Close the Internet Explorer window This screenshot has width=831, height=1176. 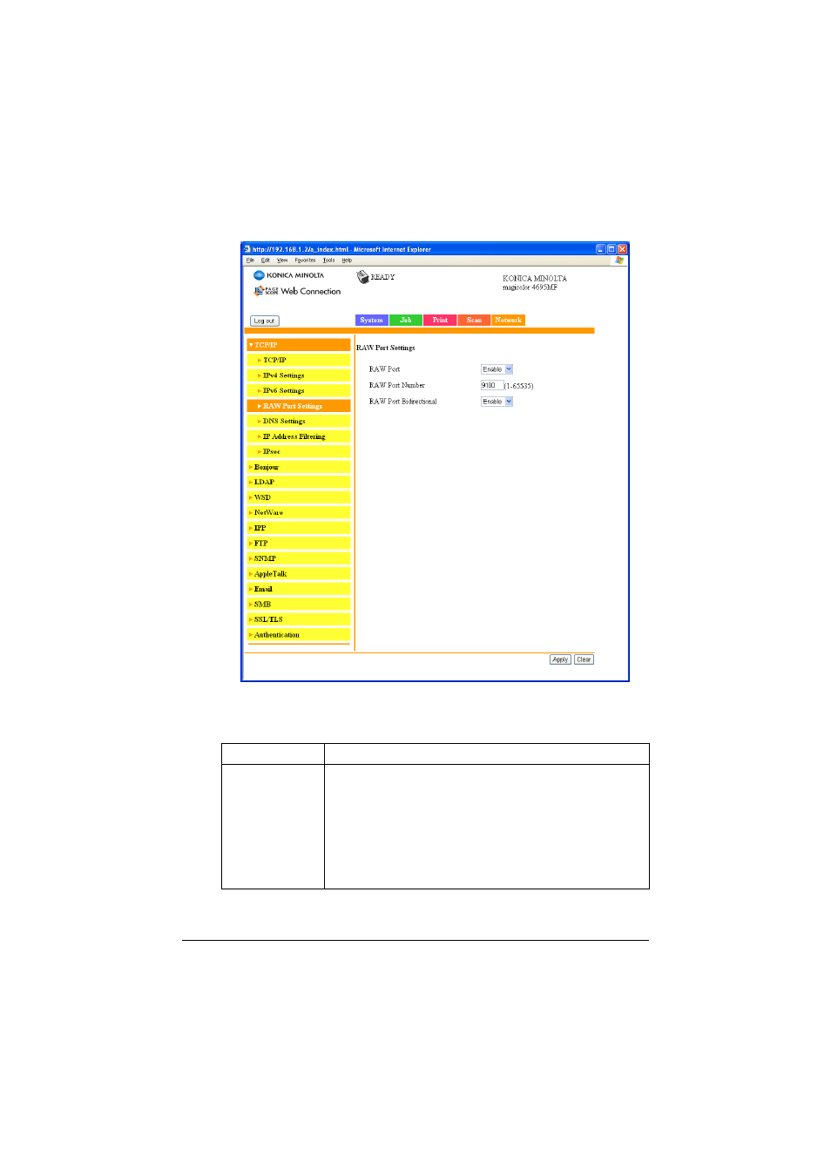tap(622, 249)
